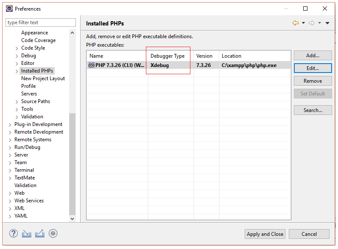Viewport: 338px width, 249px height.
Task: Expand the Run/Debug node
Action: click(10, 148)
